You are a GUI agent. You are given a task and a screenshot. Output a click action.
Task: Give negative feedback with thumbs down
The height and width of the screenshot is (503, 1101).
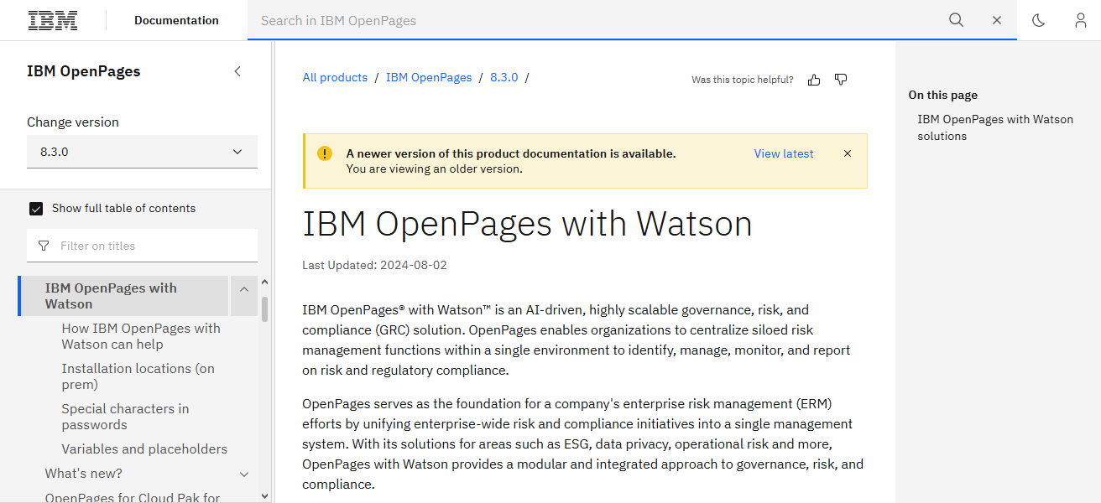840,79
